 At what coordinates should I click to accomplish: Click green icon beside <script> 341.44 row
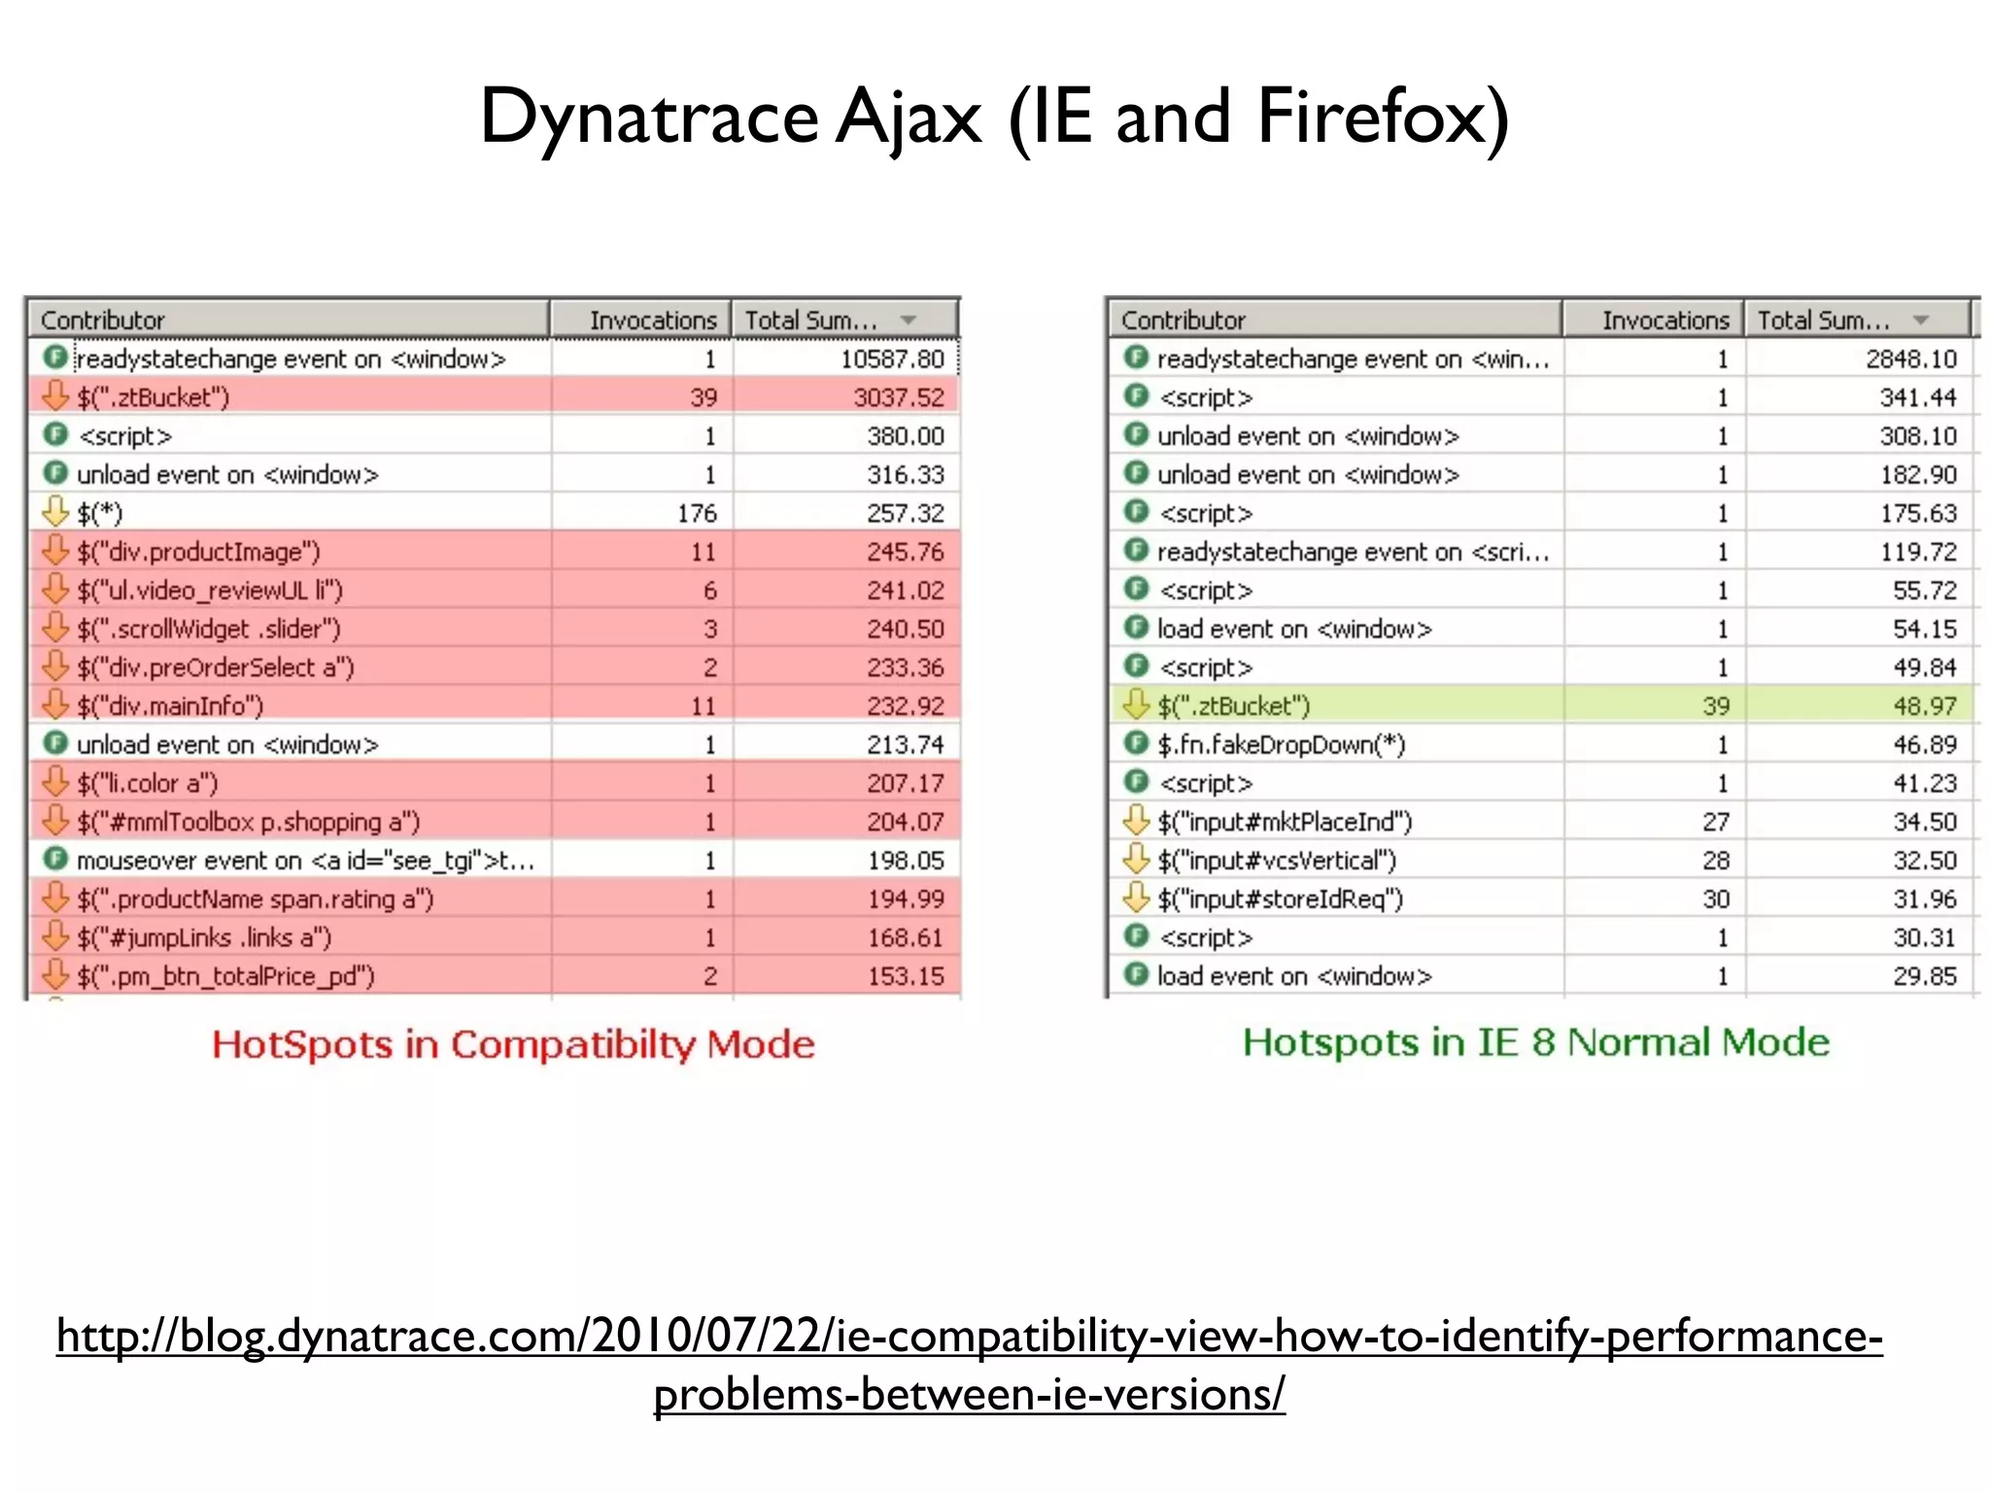pos(1136,395)
